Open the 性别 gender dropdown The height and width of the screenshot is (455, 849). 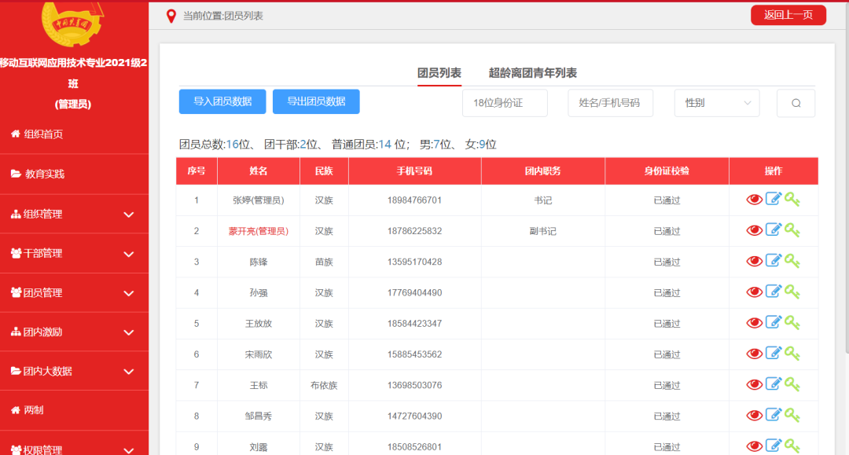click(x=717, y=103)
